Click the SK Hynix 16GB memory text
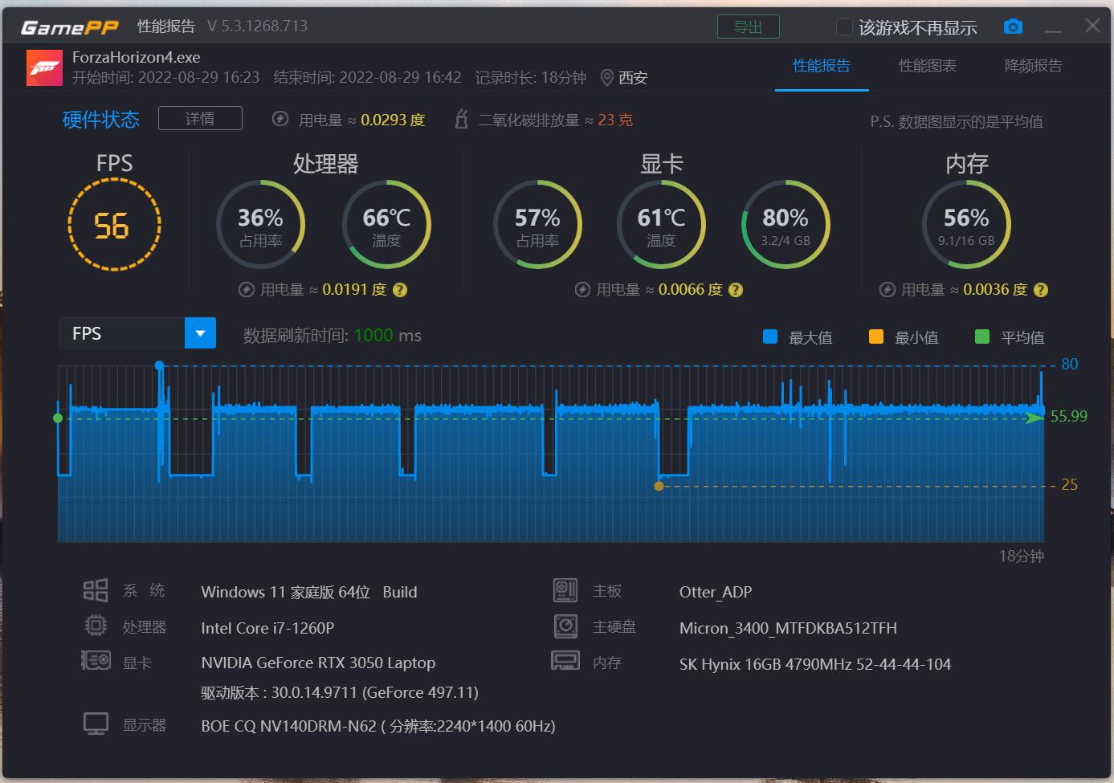The image size is (1114, 783). [x=815, y=664]
